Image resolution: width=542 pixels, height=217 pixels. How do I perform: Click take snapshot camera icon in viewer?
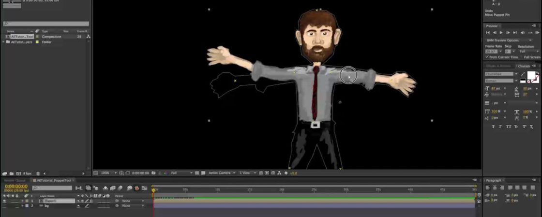point(153,173)
